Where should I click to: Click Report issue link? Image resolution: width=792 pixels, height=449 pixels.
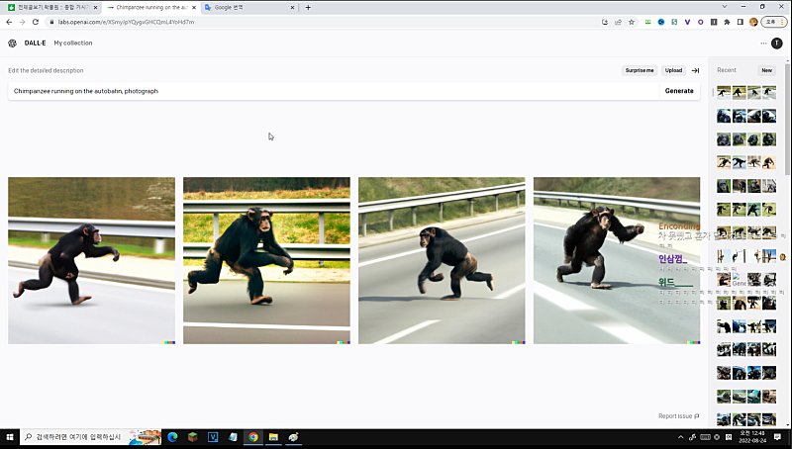pos(678,416)
